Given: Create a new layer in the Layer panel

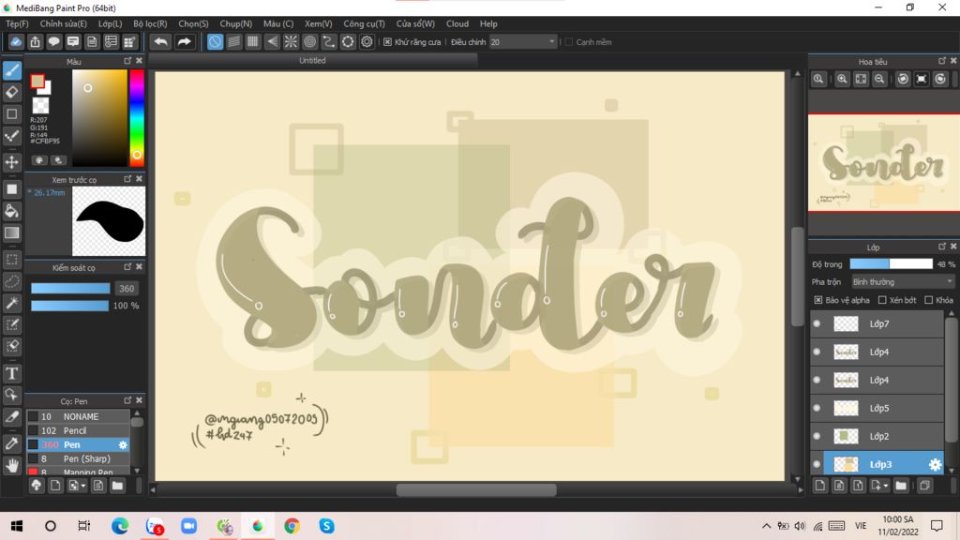Looking at the screenshot, I should click(820, 486).
